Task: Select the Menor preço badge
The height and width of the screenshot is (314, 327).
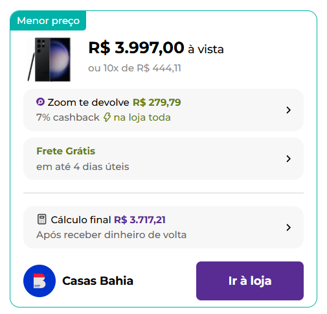Action: (x=48, y=21)
